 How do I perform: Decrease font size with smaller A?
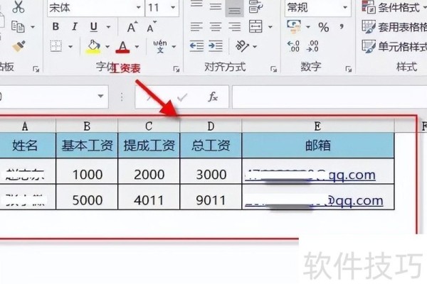click(152, 26)
